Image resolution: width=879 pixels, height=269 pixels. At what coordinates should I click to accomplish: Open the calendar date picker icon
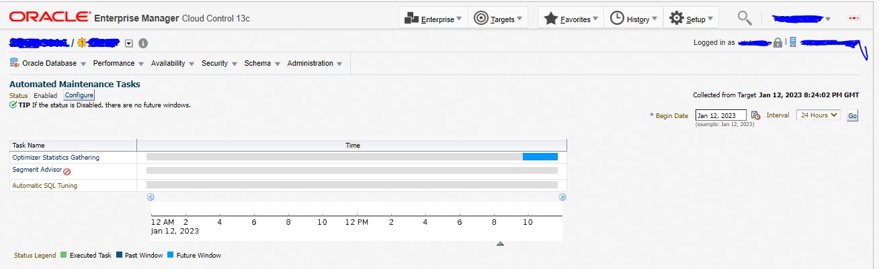click(755, 115)
